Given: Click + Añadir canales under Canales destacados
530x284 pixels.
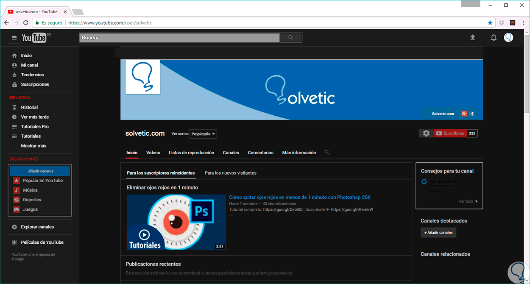Looking at the screenshot, I should tap(438, 232).
